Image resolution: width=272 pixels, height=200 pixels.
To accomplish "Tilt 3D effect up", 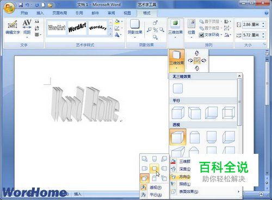I will click(197, 53).
